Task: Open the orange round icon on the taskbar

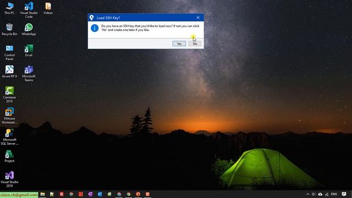Action: pyautogui.click(x=138, y=194)
